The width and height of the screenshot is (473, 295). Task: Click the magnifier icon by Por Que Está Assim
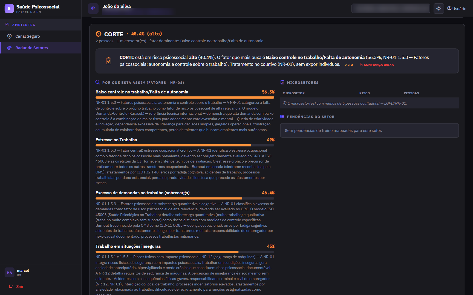[97, 82]
